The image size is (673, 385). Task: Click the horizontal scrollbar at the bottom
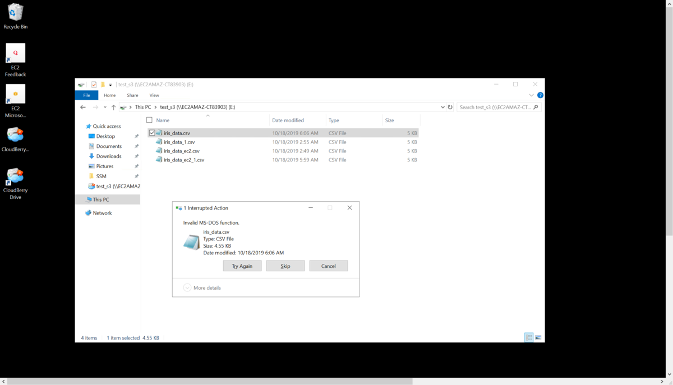[x=209, y=382]
